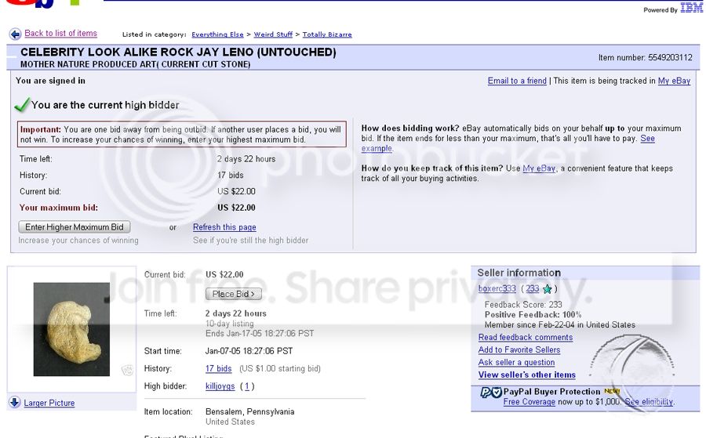The width and height of the screenshot is (706, 438).
Task: Open the Larger Picture link
Action: coord(49,403)
